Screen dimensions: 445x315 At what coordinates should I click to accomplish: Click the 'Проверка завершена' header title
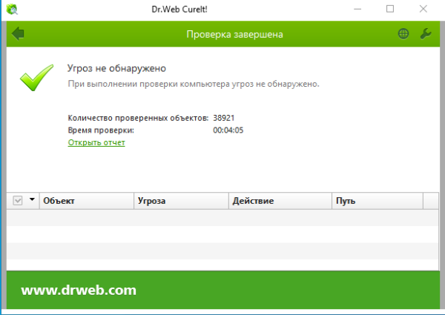tap(234, 34)
